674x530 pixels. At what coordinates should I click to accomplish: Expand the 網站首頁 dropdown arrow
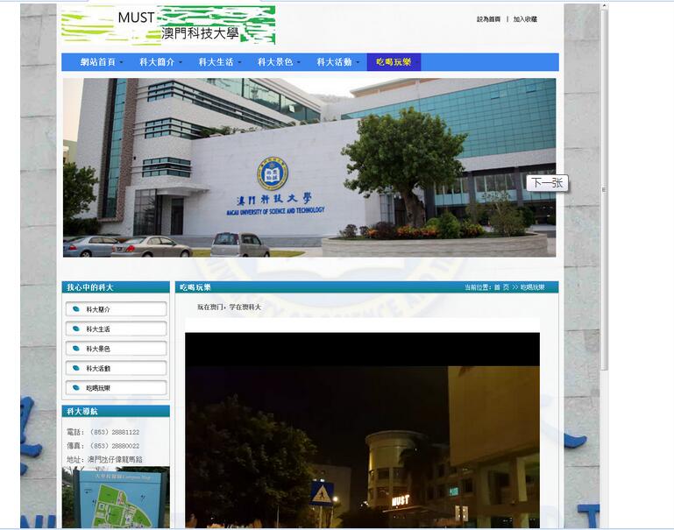pyautogui.click(x=122, y=63)
